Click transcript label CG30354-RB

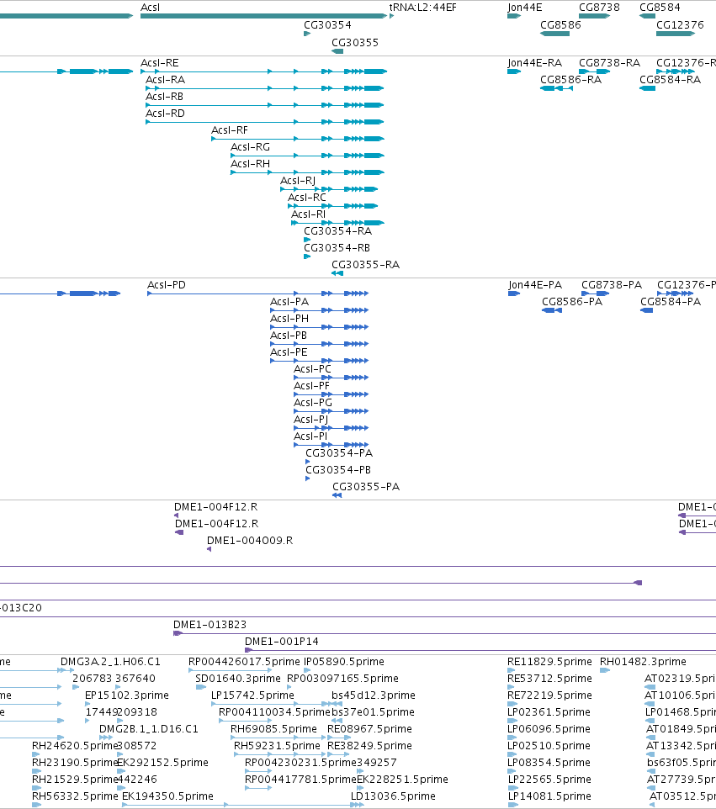pyautogui.click(x=337, y=248)
